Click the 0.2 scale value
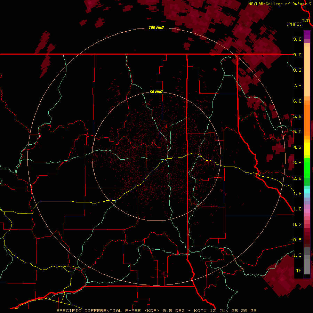 pyautogui.click(x=297, y=224)
